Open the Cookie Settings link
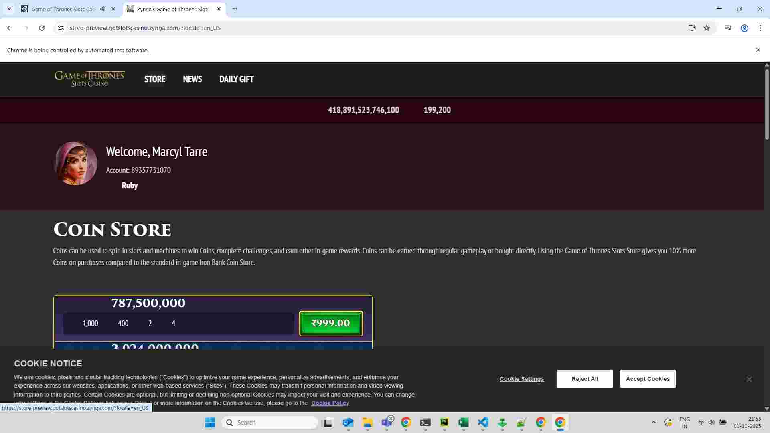 pyautogui.click(x=521, y=379)
